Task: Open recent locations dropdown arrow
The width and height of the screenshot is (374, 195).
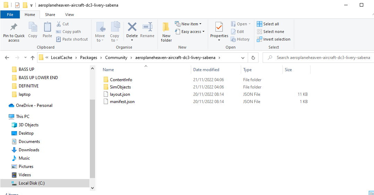Action: [x=25, y=58]
